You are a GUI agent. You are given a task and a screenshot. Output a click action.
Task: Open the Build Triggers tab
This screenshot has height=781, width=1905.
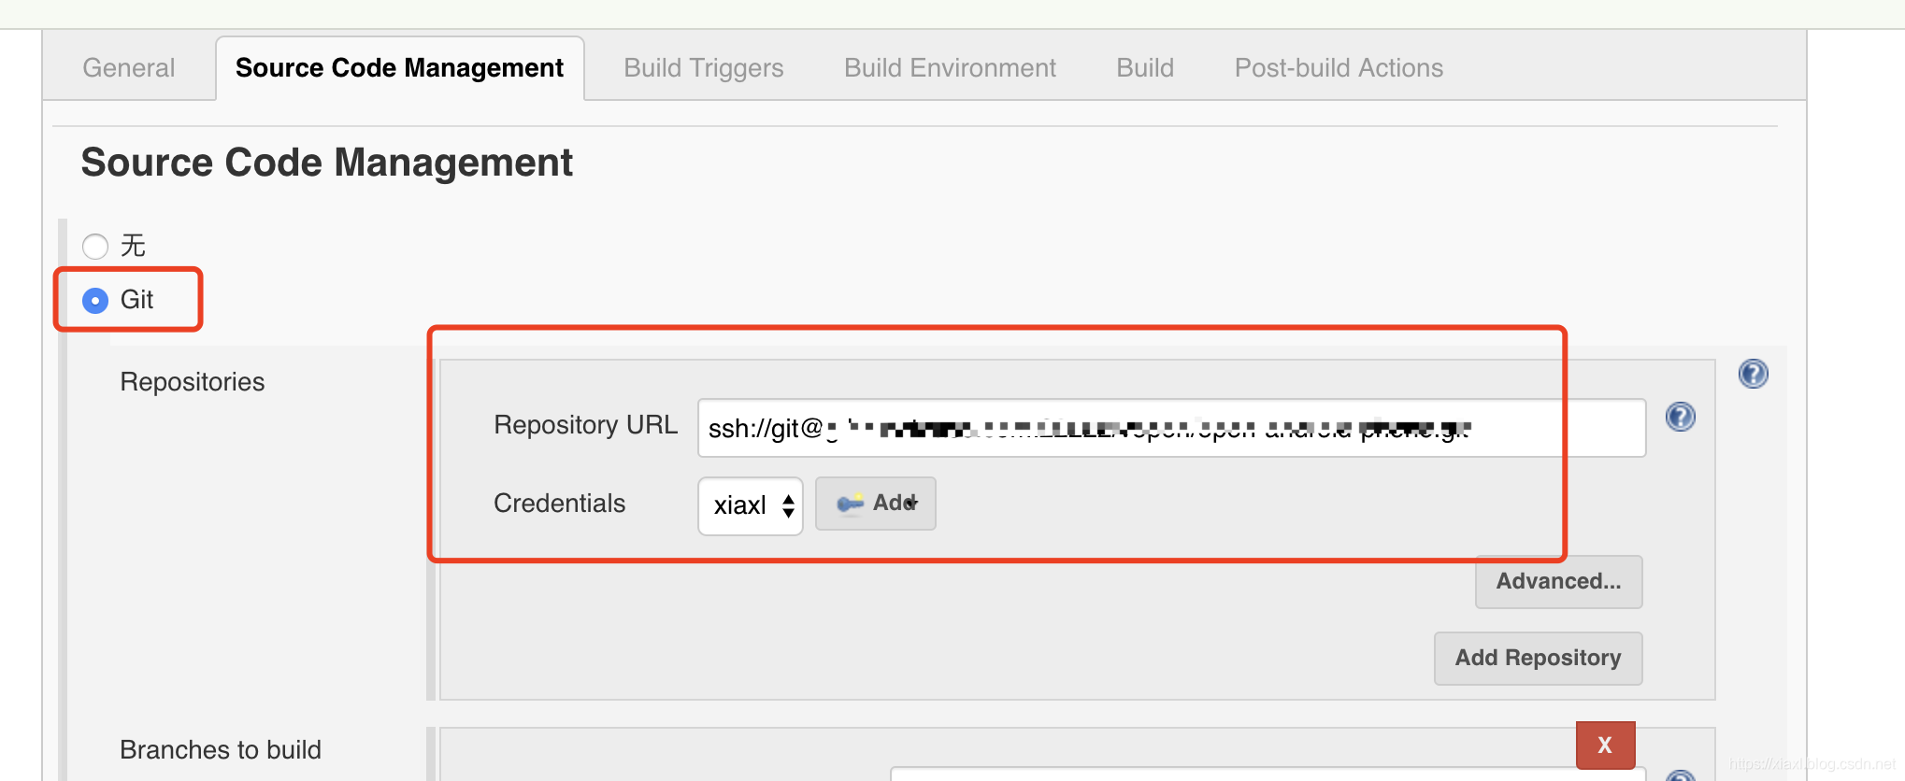point(703,68)
